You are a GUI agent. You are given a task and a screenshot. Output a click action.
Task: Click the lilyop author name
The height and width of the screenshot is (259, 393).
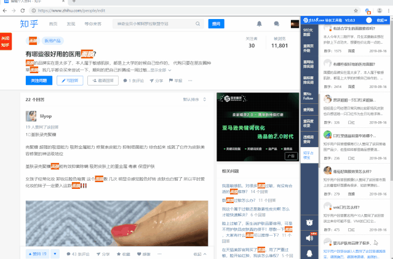[46, 116]
